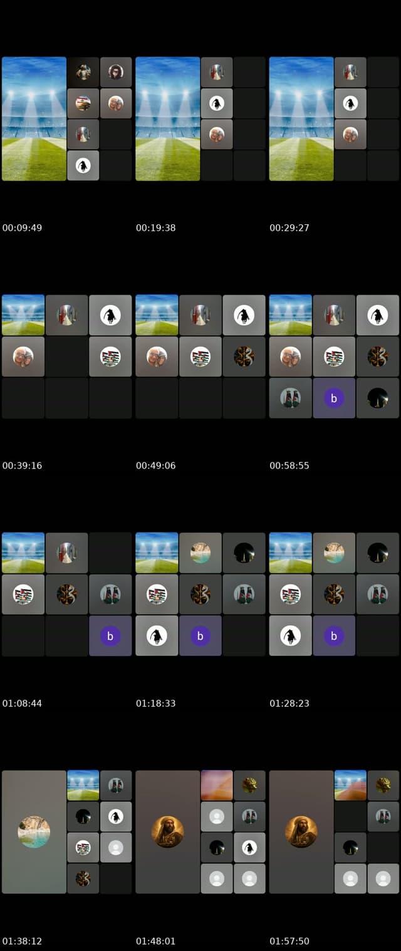Select the 01:57:50 timestamp label
Image resolution: width=401 pixels, height=951 pixels.
pyautogui.click(x=289, y=941)
